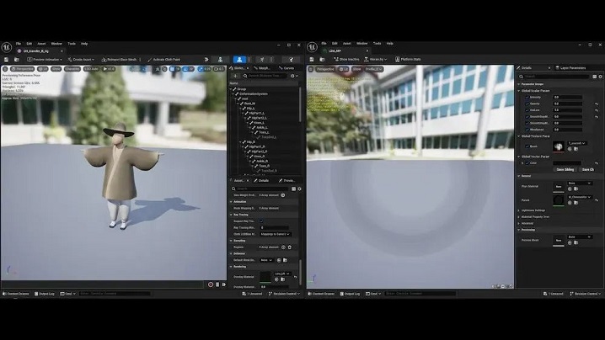605x340 pixels.
Task: Open Content Drawer in the left window
Action: (x=15, y=294)
